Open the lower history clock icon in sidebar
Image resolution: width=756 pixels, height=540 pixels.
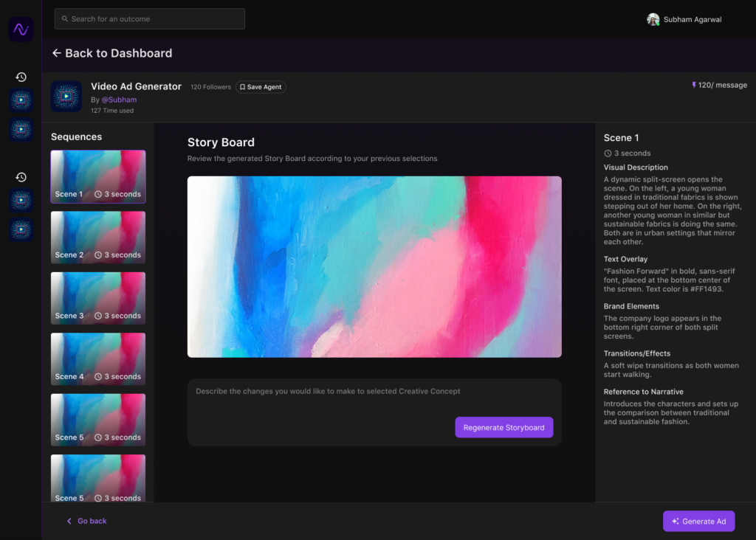coord(21,177)
